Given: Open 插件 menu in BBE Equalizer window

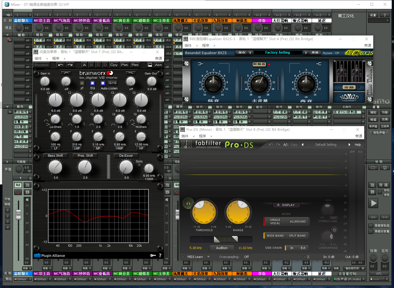Looking at the screenshot, I should coord(188,46).
